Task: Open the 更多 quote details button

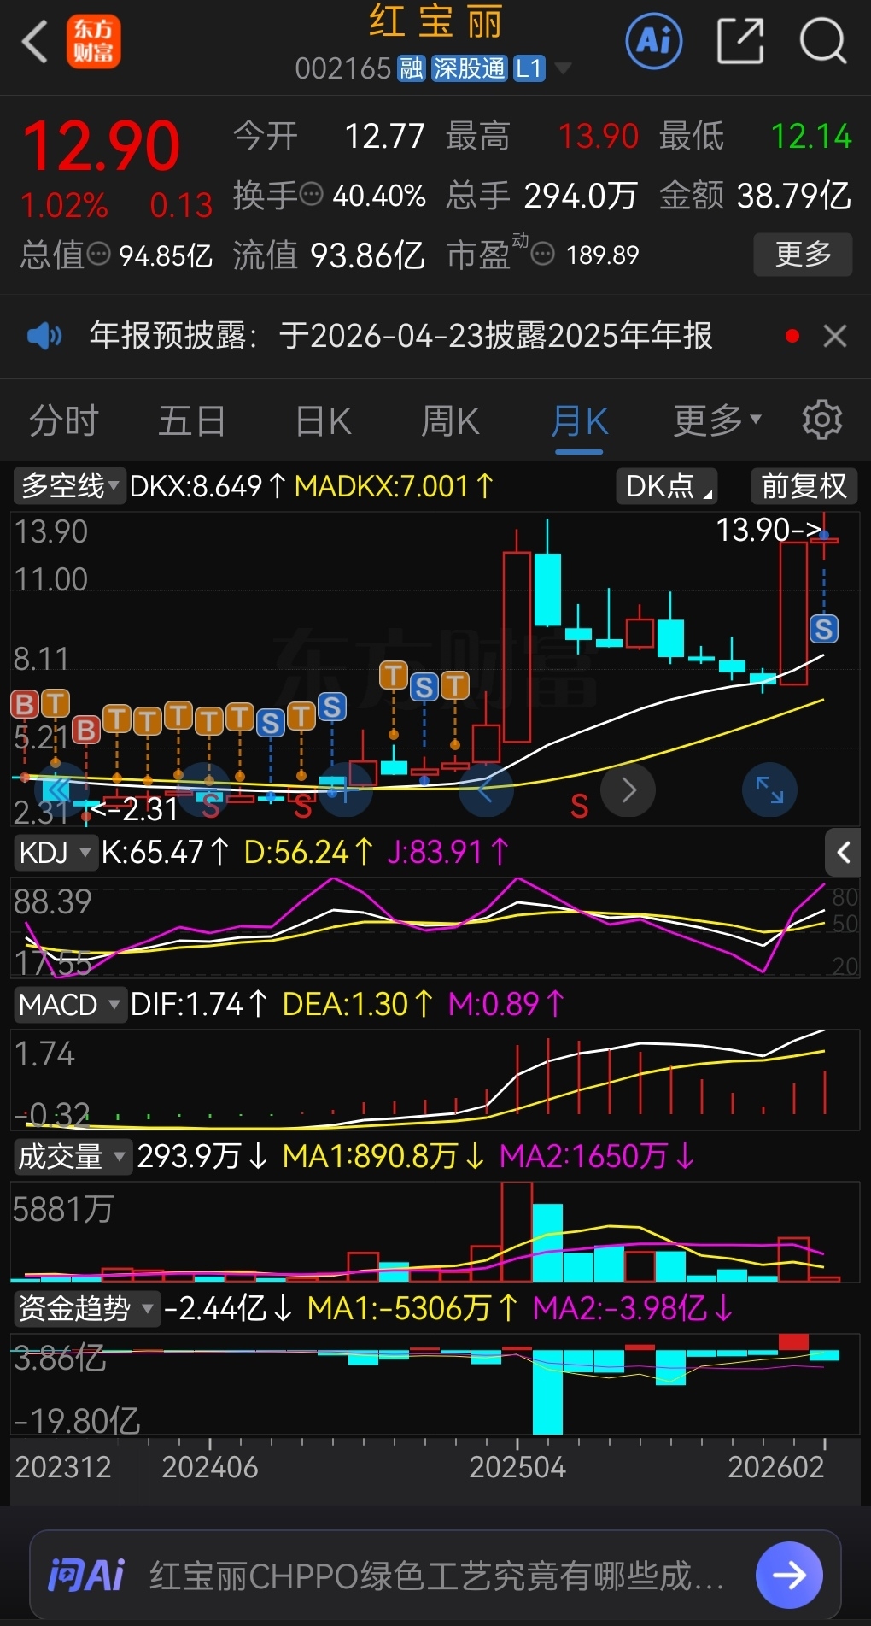Action: (803, 254)
